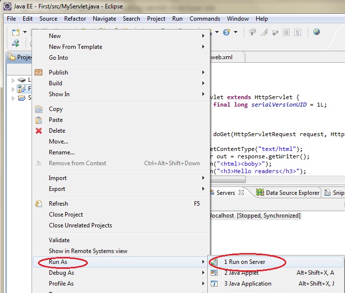
Task: Choose Go Into menu entry
Action: (x=121, y=58)
